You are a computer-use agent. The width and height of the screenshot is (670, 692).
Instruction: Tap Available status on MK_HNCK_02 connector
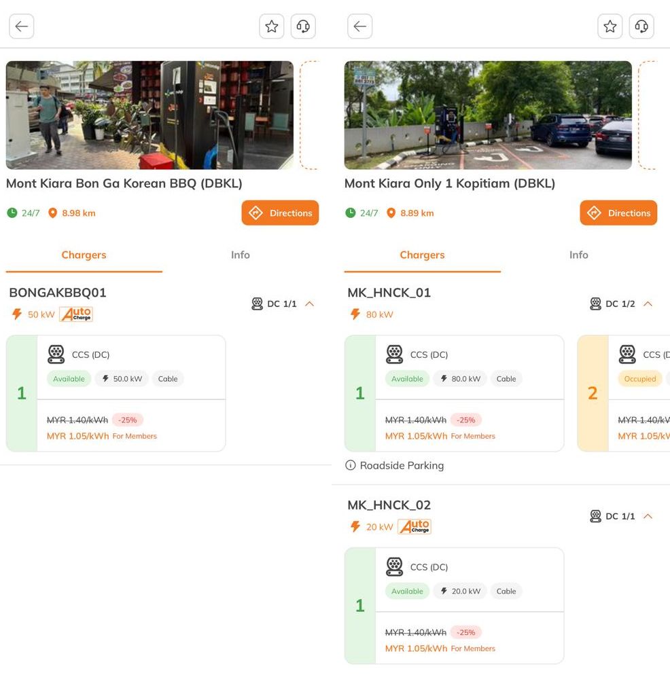pyautogui.click(x=407, y=591)
